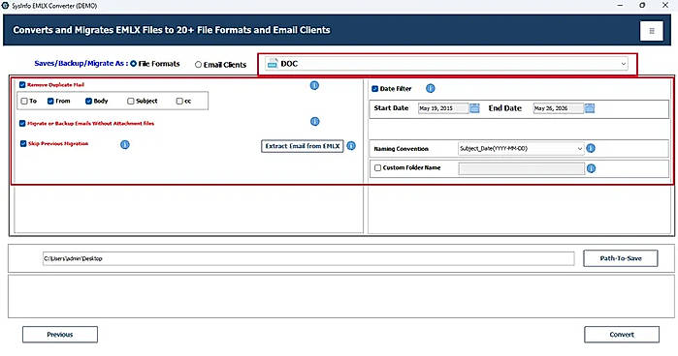Click info icon for Custom Folder Name

point(591,168)
